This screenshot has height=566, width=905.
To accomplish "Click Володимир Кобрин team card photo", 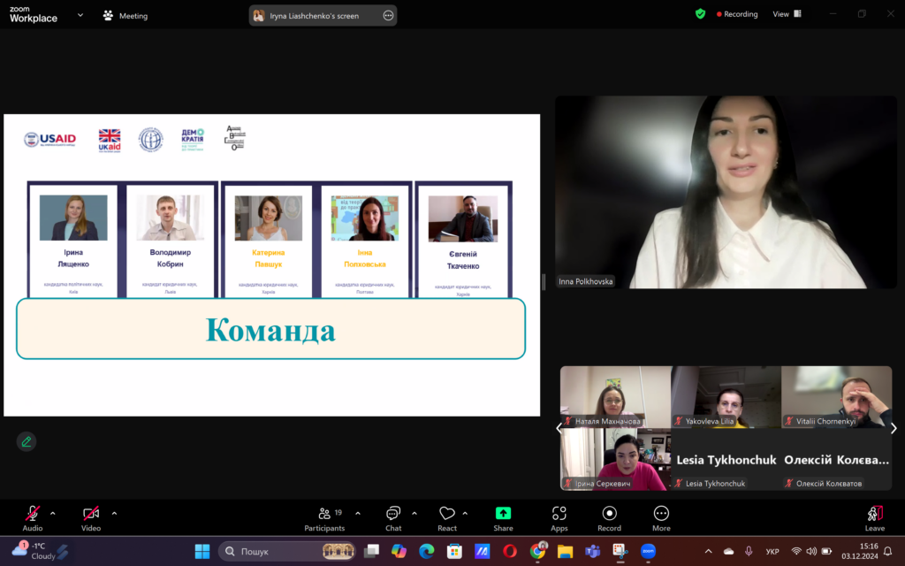I will 170,218.
